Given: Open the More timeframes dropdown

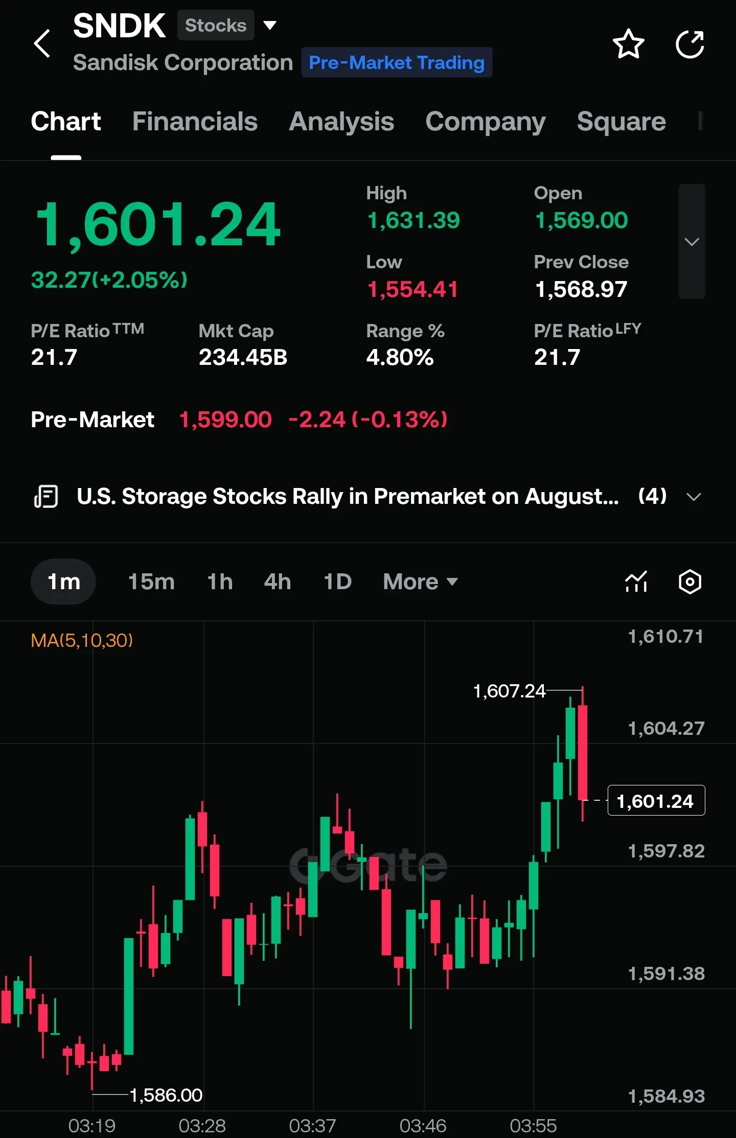Looking at the screenshot, I should pyautogui.click(x=420, y=582).
